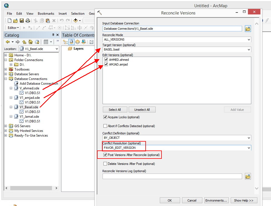Click the Select All button

[x=115, y=110]
